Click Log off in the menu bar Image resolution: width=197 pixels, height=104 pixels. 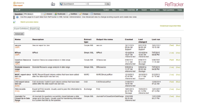pyautogui.click(x=18, y=10)
